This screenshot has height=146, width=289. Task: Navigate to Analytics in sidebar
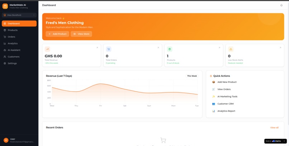coord(19,43)
